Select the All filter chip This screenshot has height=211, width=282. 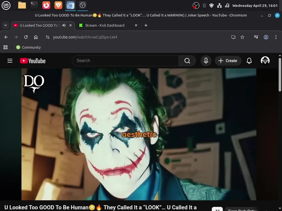pos(217,210)
